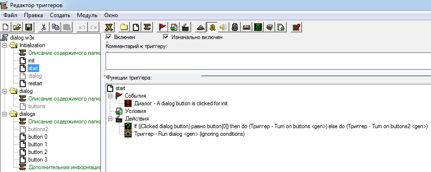
Task: Select the Trigger Editor 'a' icon
Action: tap(212, 27)
